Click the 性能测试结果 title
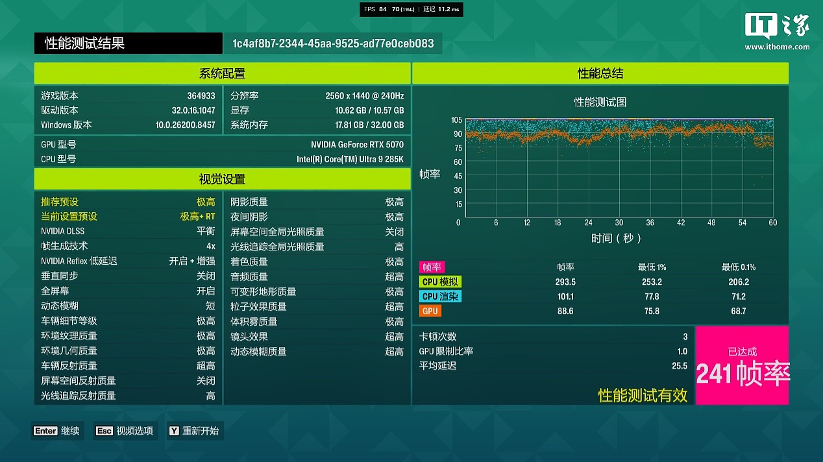Viewport: 823px width, 462px height. coord(84,43)
